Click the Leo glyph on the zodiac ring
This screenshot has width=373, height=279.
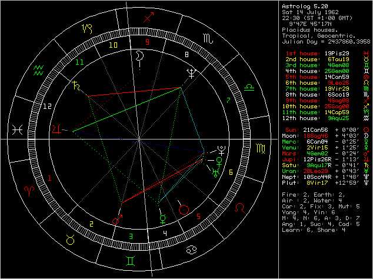tap(239, 208)
